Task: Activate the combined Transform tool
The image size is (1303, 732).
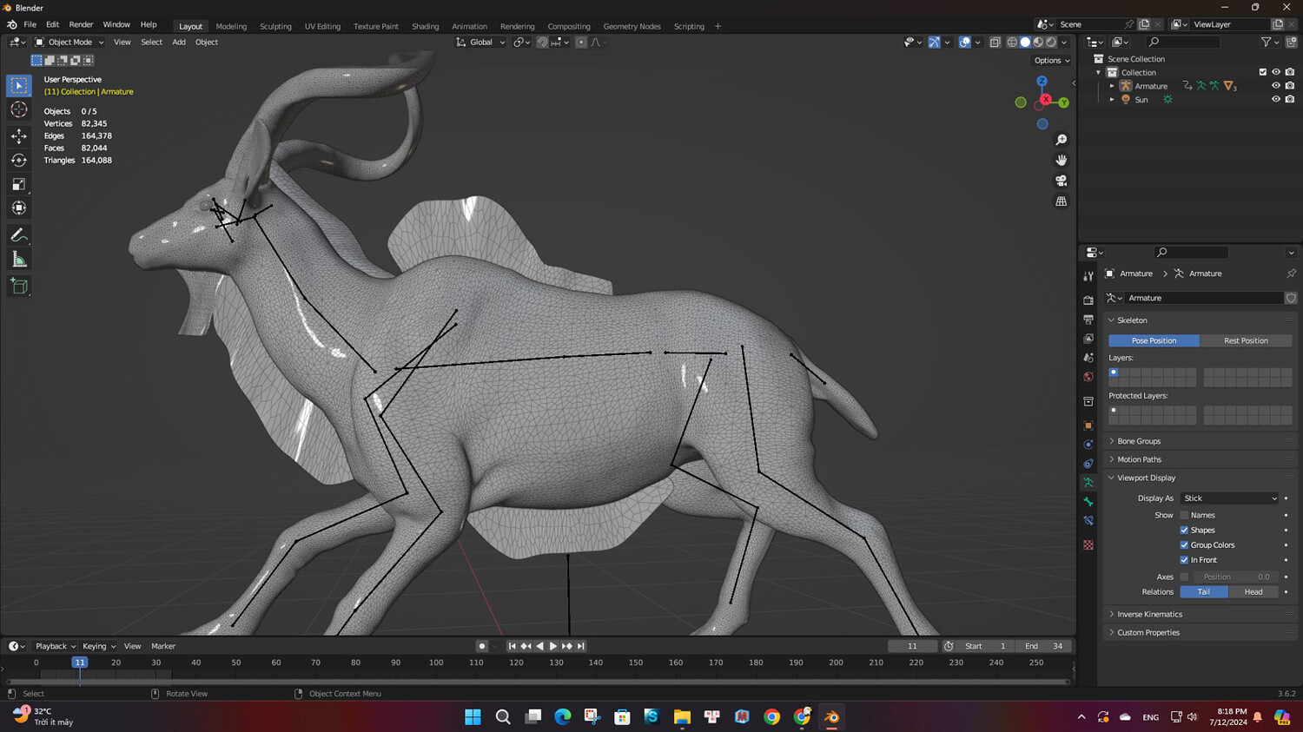Action: (x=19, y=208)
